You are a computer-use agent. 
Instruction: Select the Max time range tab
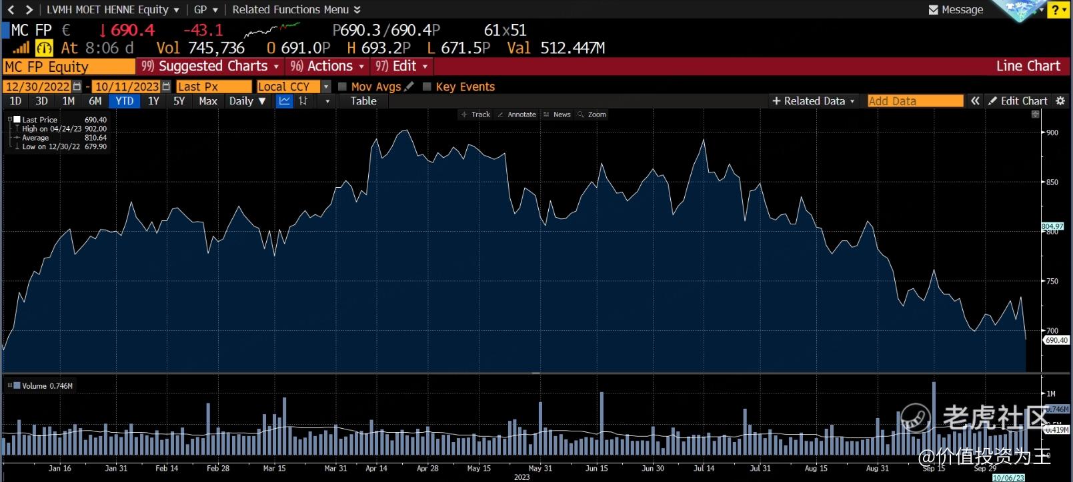pyautogui.click(x=208, y=101)
